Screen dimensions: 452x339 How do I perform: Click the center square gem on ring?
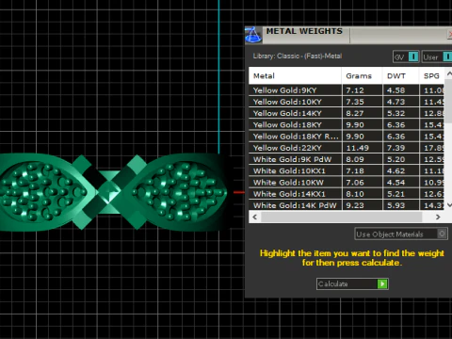pos(108,191)
